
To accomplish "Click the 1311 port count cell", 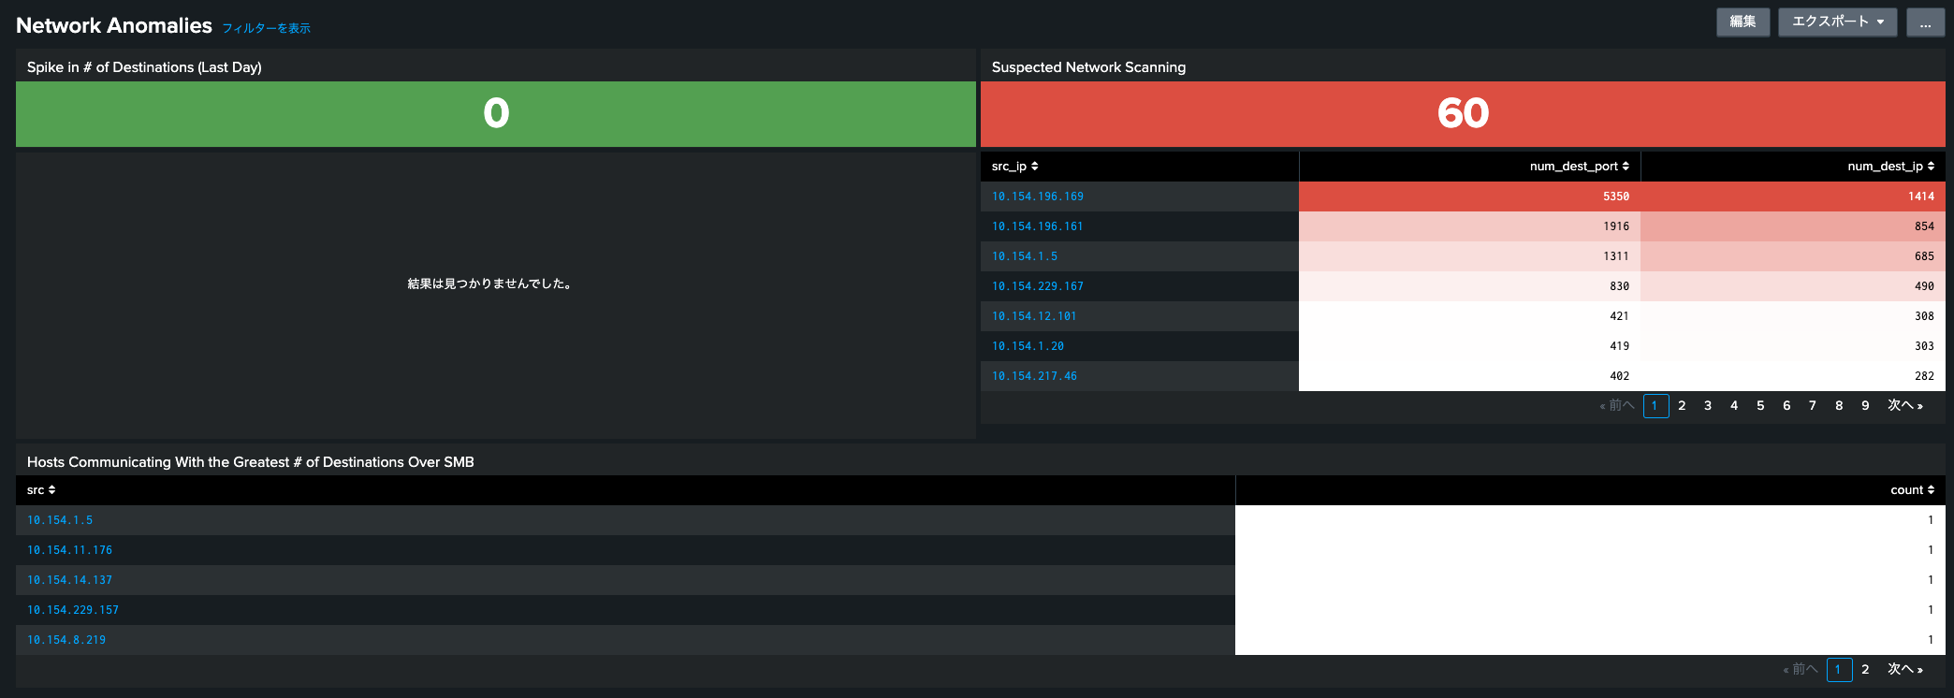I will click(1469, 256).
